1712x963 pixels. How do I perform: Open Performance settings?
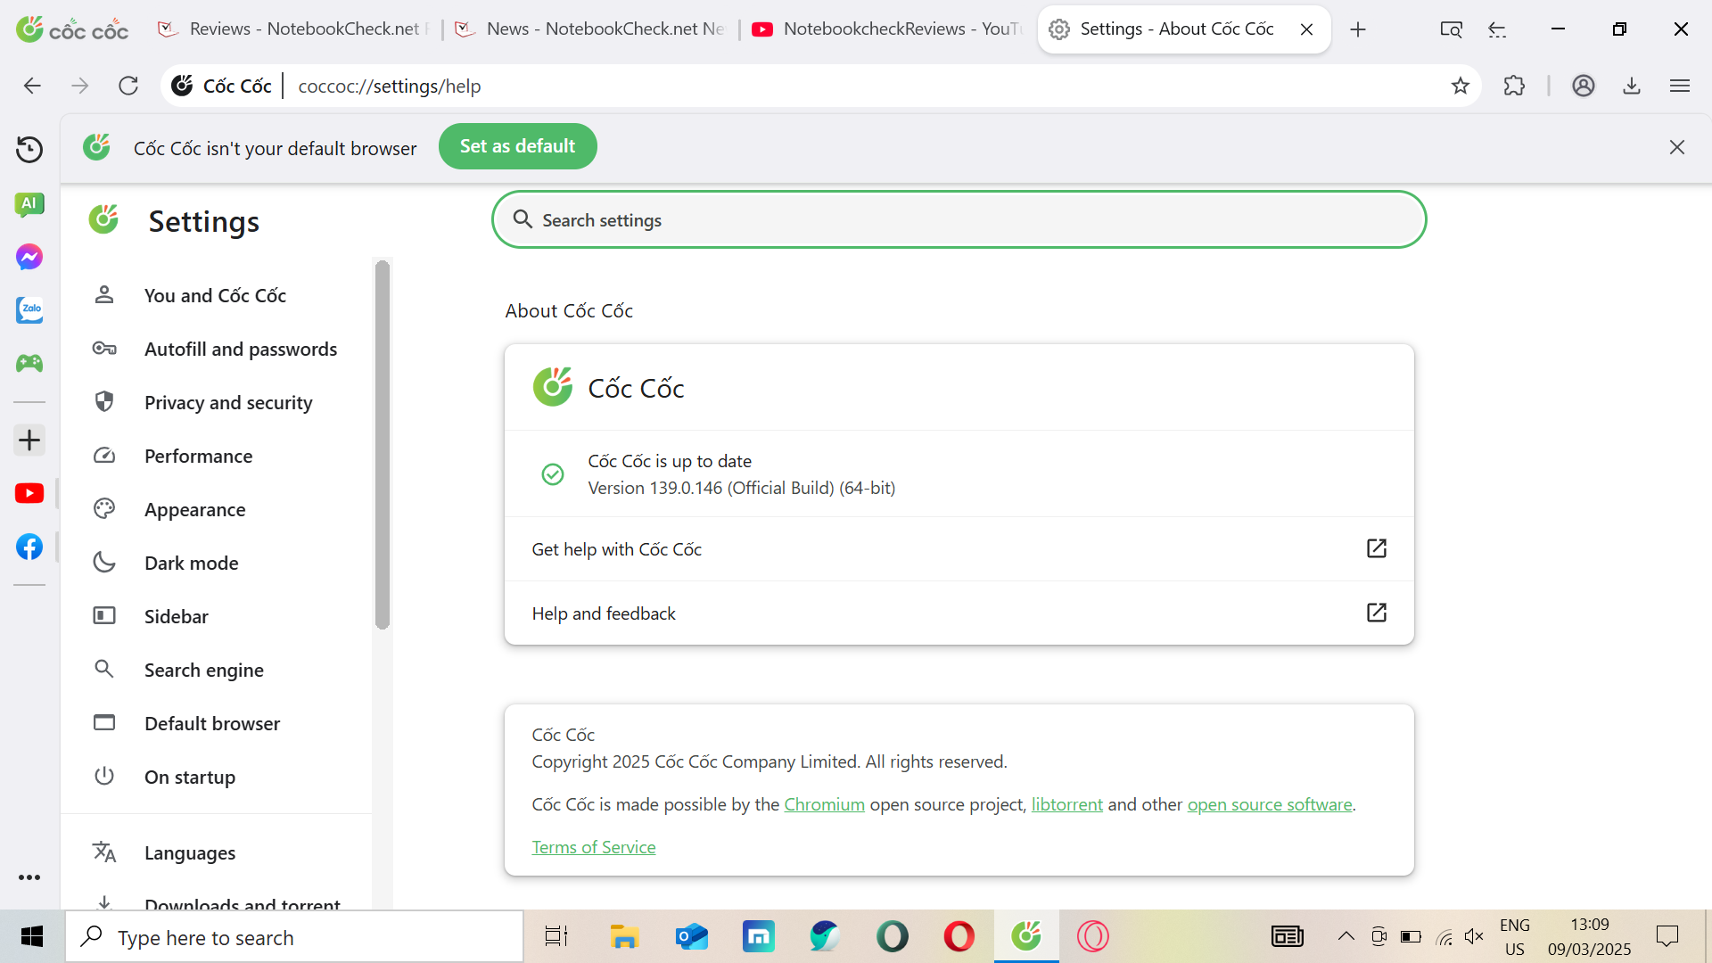216,456
